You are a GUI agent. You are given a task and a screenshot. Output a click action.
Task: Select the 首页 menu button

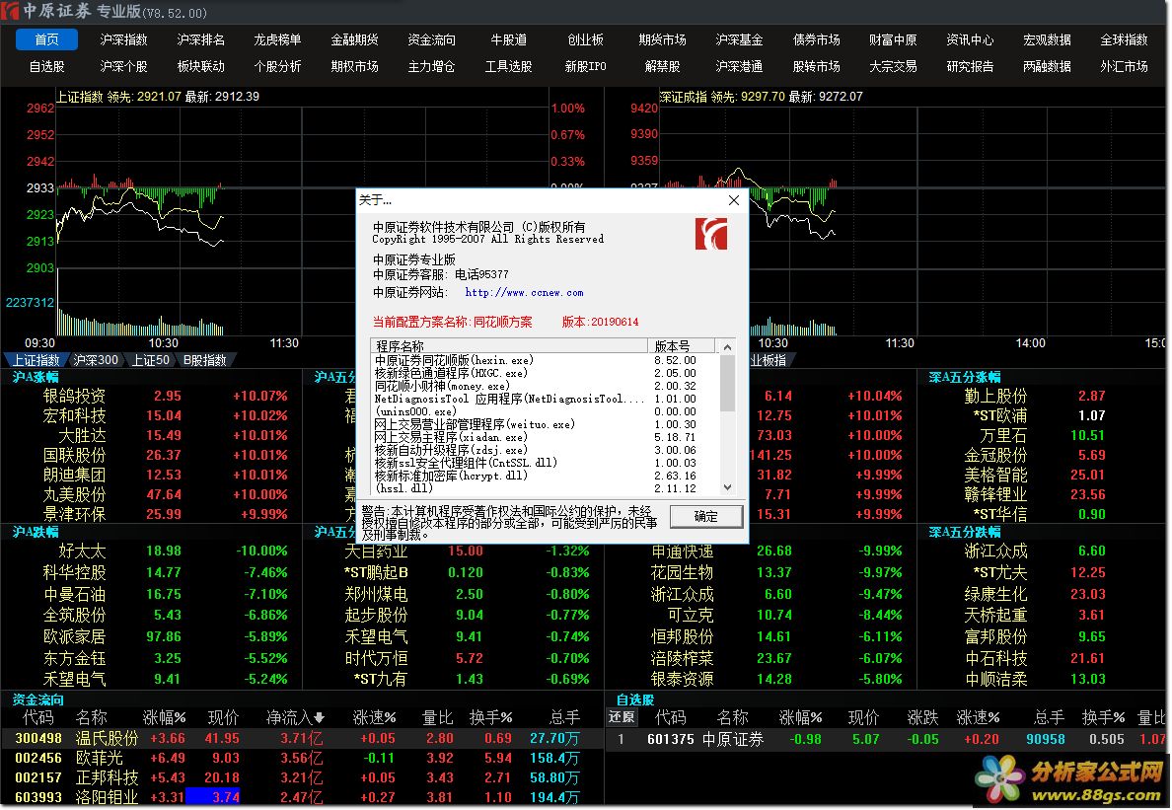tap(46, 39)
